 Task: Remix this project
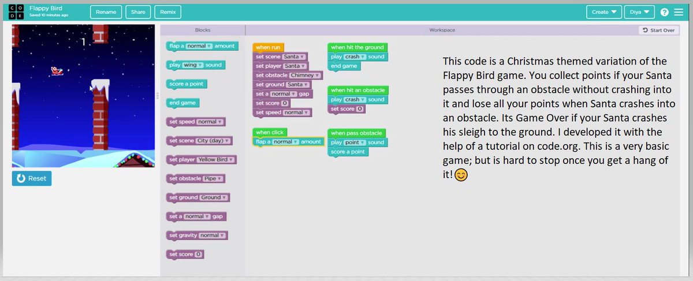pos(168,12)
